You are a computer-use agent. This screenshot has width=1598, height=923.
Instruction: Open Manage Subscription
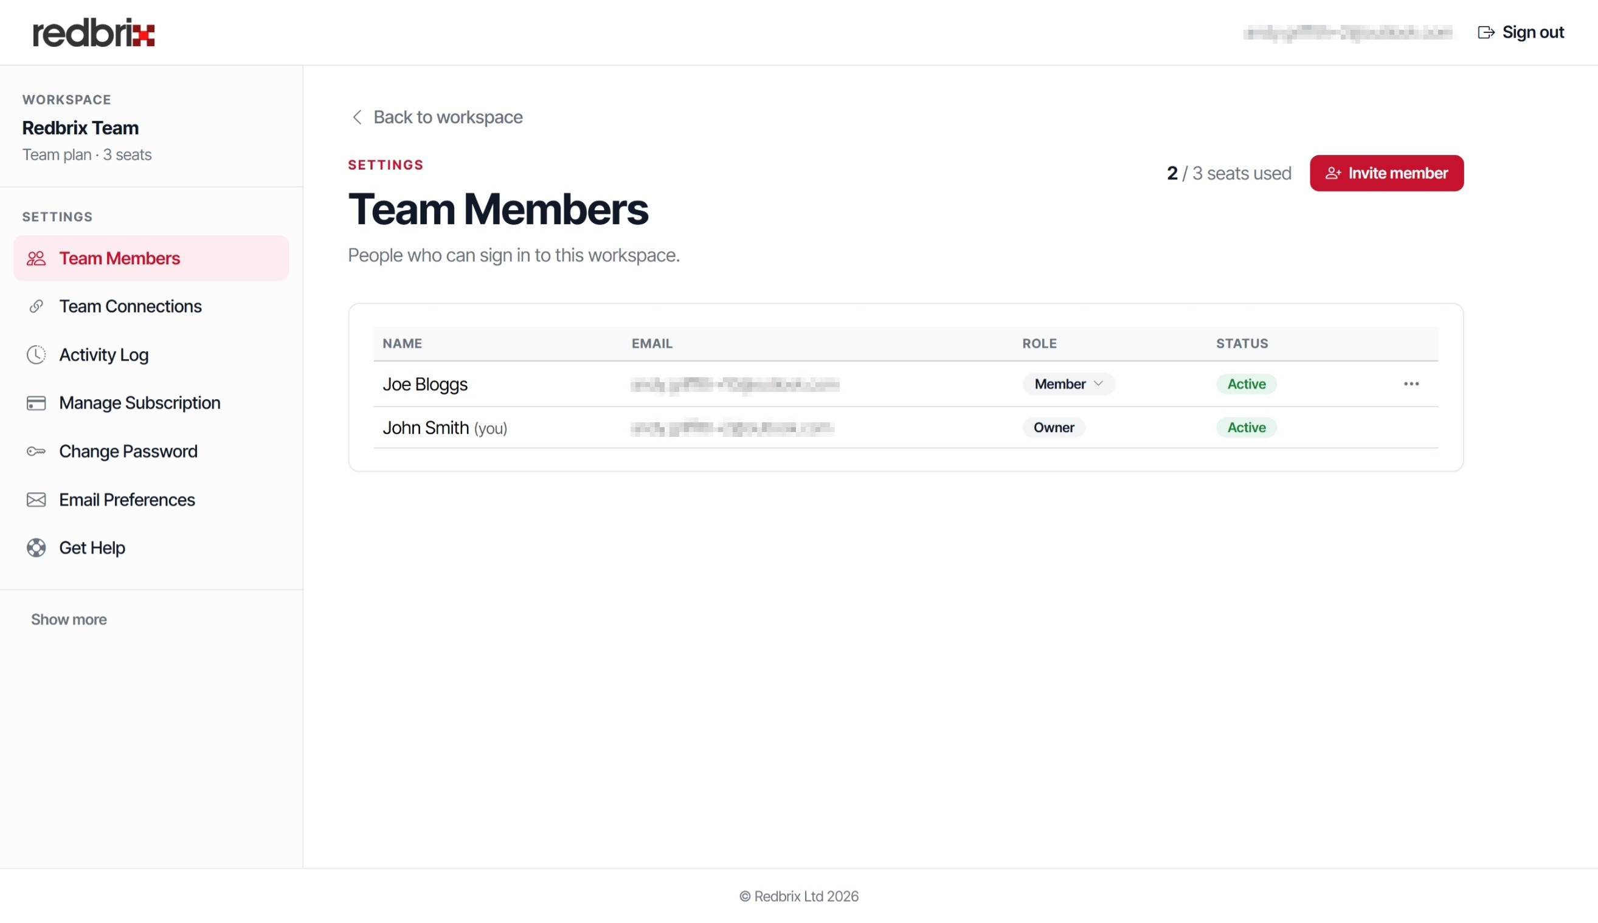(151, 403)
